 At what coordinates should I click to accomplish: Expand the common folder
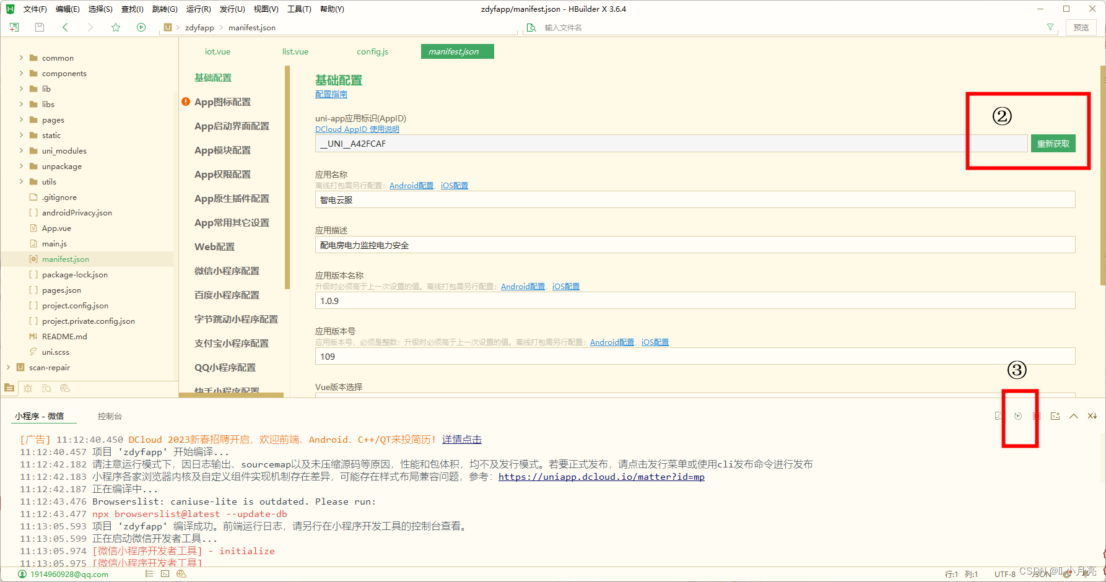[21, 58]
